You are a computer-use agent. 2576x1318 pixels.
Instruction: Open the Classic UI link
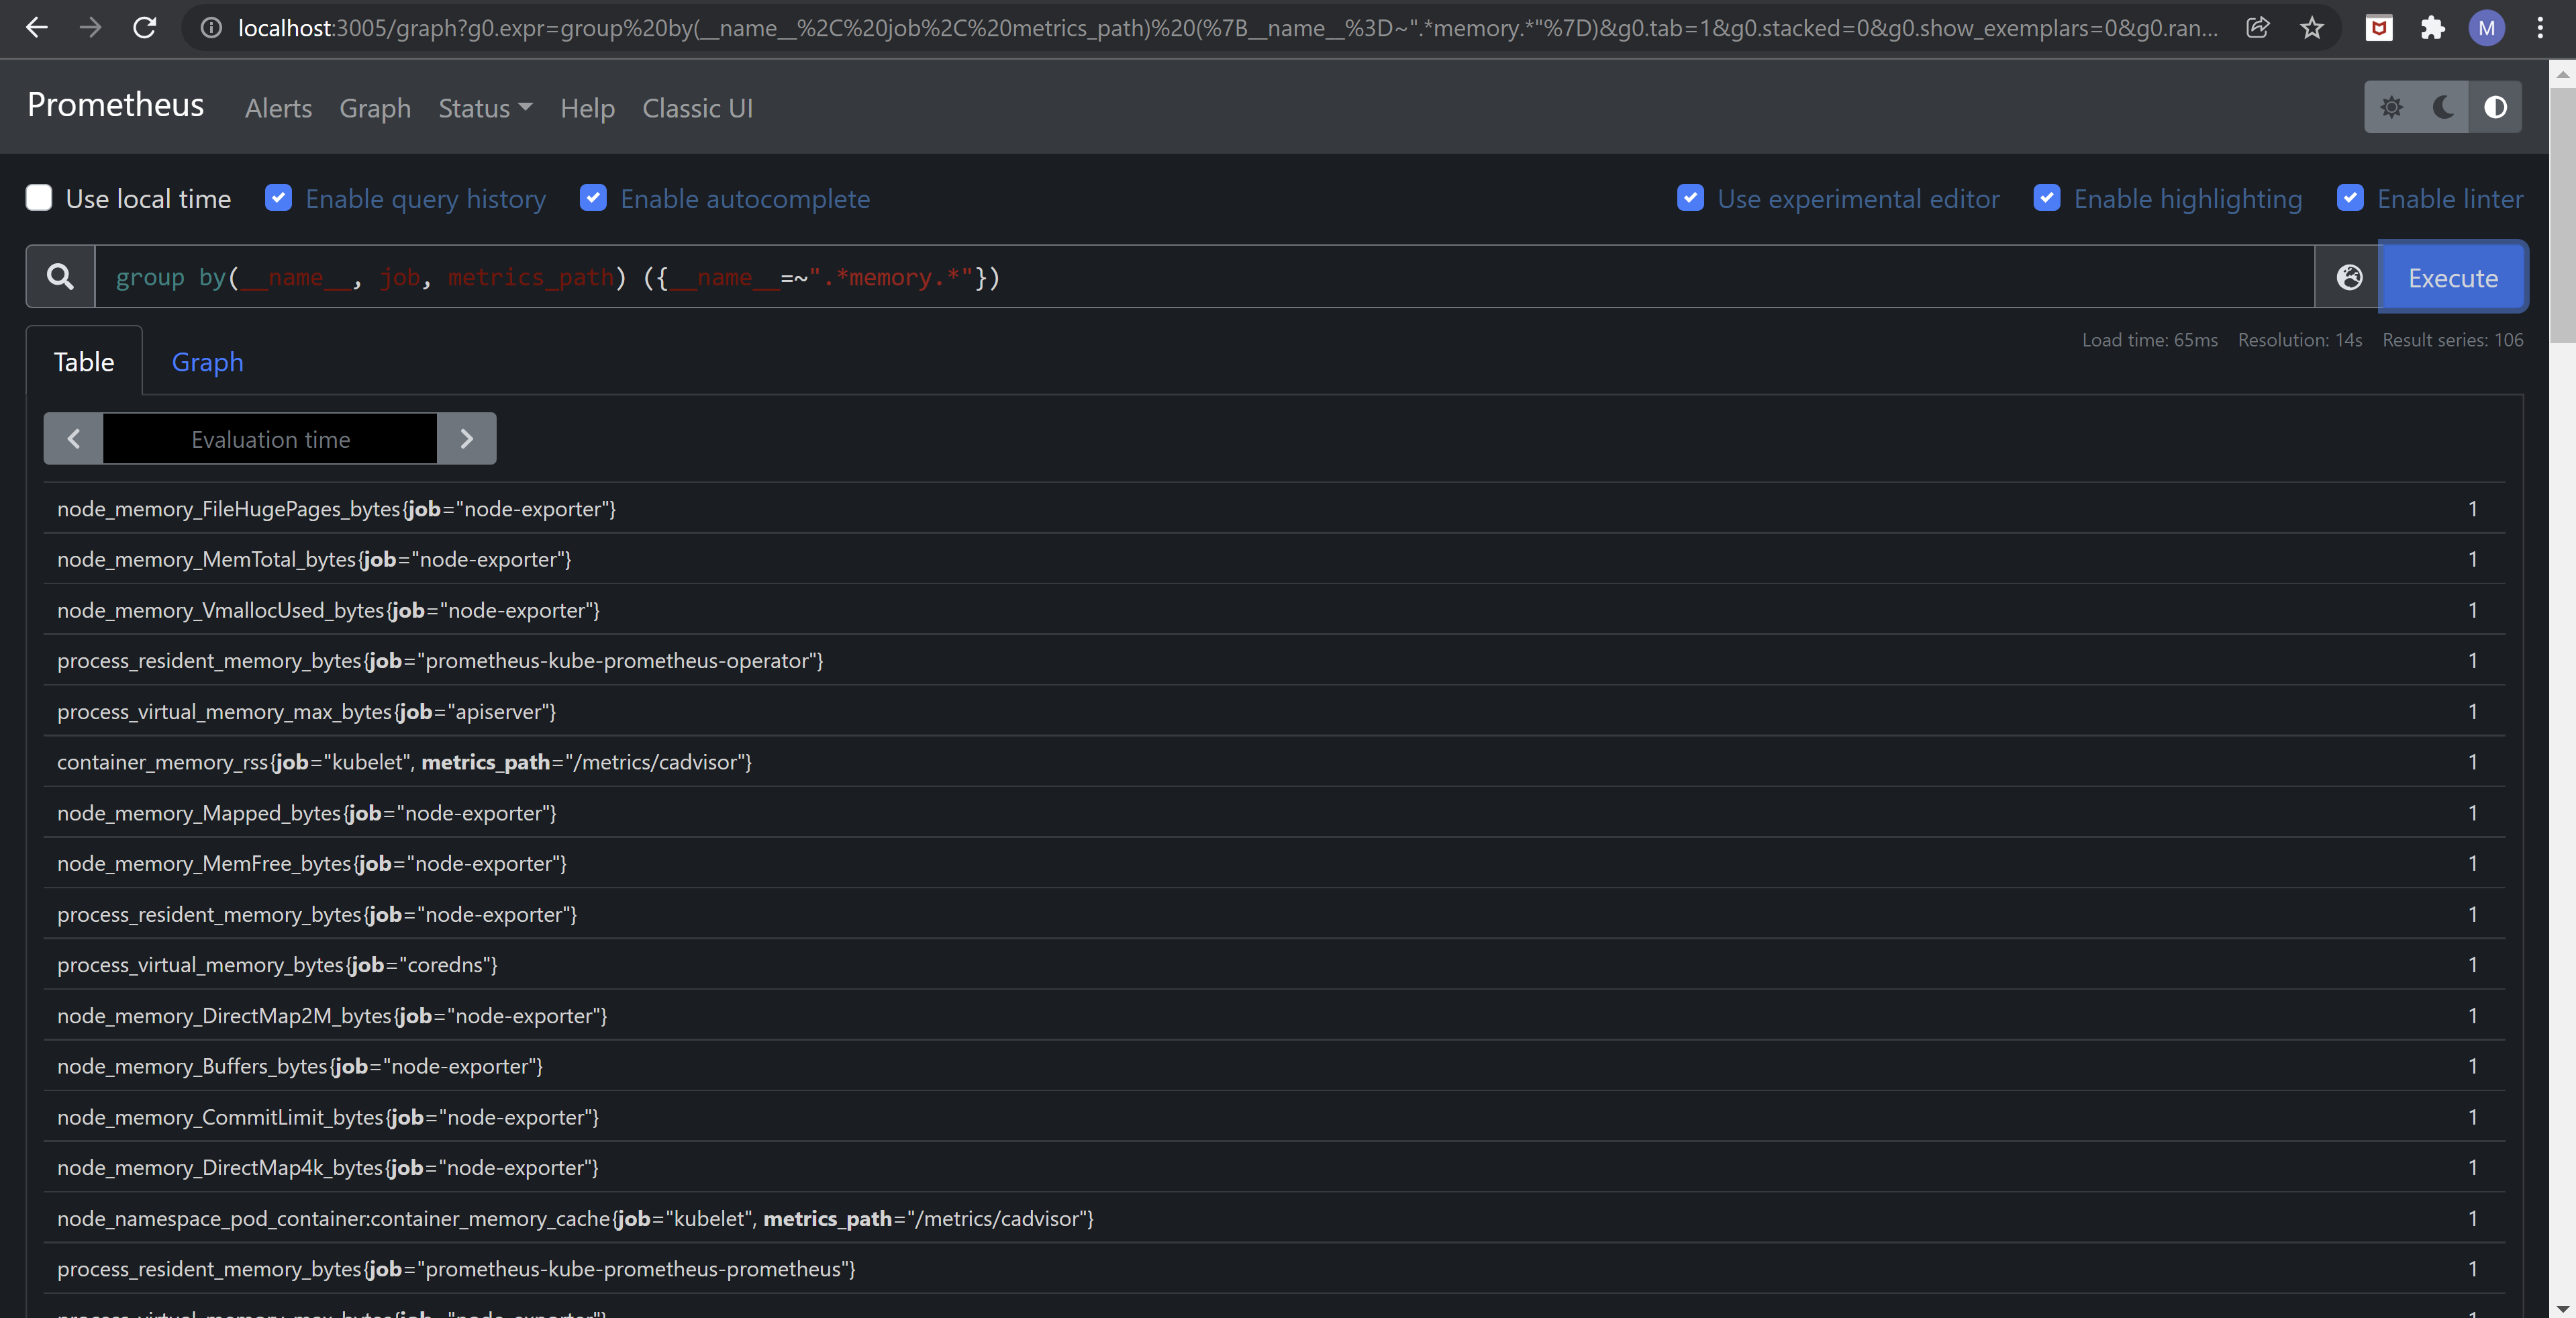[697, 108]
